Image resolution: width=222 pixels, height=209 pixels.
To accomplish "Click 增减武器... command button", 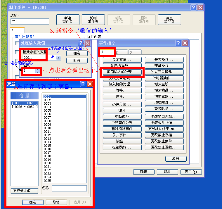I will coord(164,96).
